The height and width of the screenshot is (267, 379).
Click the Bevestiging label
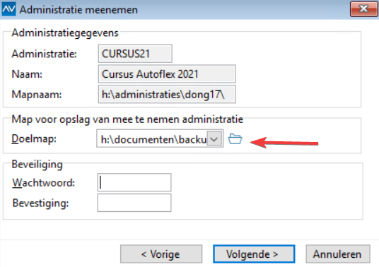(x=40, y=203)
